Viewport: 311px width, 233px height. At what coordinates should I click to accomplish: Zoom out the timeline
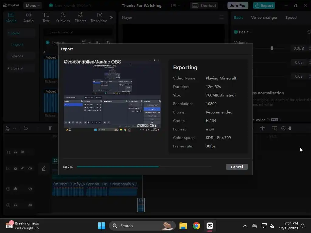(283, 128)
